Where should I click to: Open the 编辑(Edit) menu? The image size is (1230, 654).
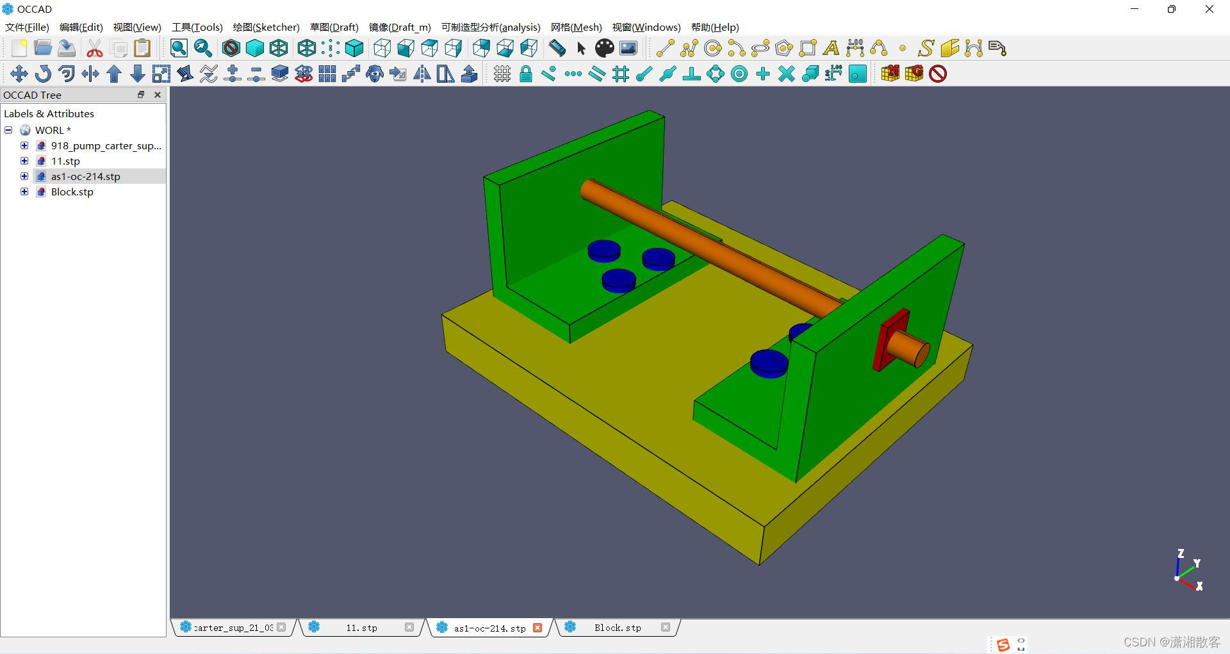pos(81,27)
